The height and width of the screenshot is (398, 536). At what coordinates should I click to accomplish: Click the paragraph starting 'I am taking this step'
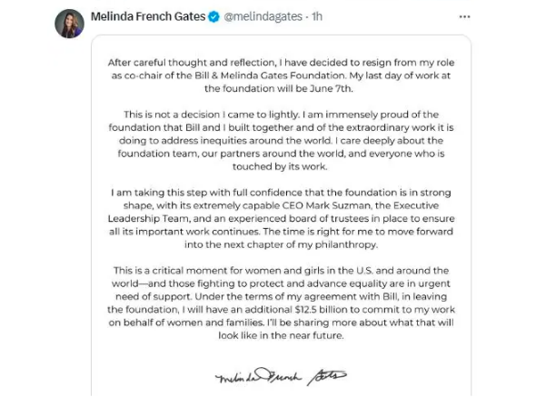tap(281, 218)
